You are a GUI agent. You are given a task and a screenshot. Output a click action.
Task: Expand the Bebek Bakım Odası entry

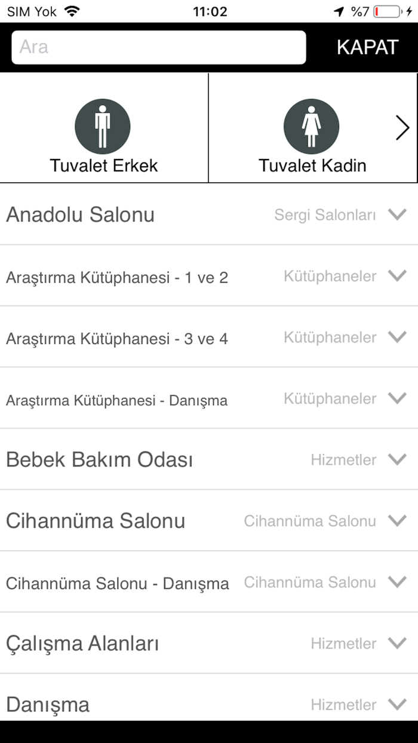(x=397, y=460)
